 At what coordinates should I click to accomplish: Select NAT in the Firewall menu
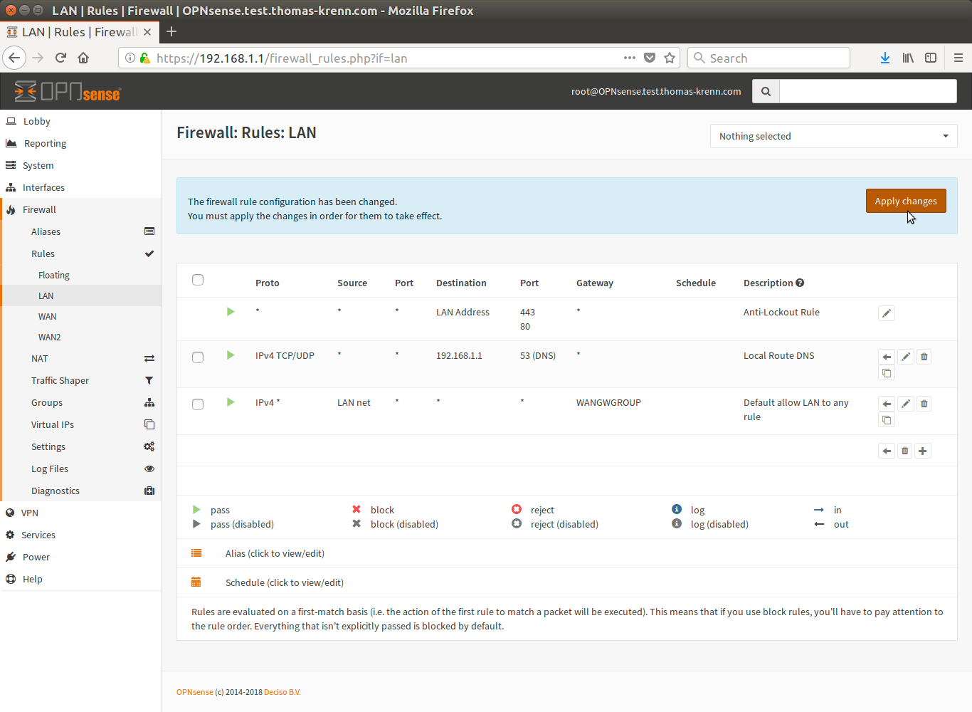click(x=40, y=358)
